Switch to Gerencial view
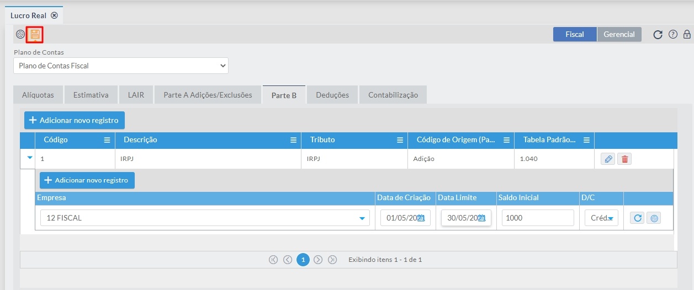The height and width of the screenshot is (290, 694). 619,34
